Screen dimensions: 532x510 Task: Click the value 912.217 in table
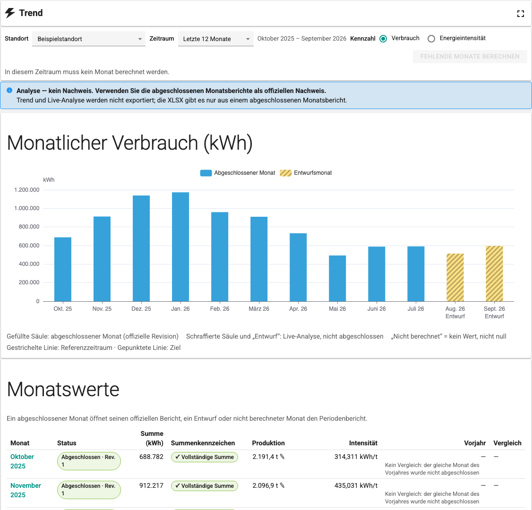point(151,485)
